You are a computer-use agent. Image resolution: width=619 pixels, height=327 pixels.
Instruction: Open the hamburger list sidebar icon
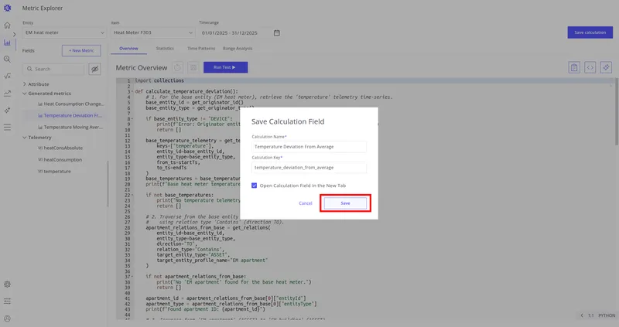(7, 128)
